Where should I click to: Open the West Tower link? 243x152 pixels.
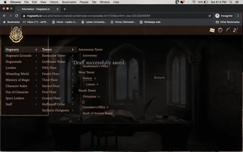point(86,72)
